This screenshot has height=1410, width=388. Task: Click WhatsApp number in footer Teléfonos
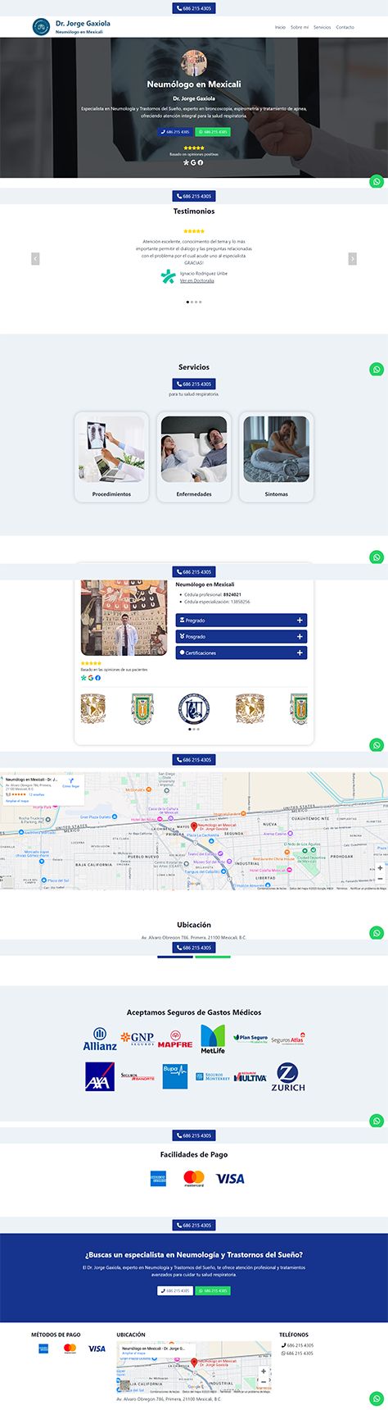[297, 1353]
